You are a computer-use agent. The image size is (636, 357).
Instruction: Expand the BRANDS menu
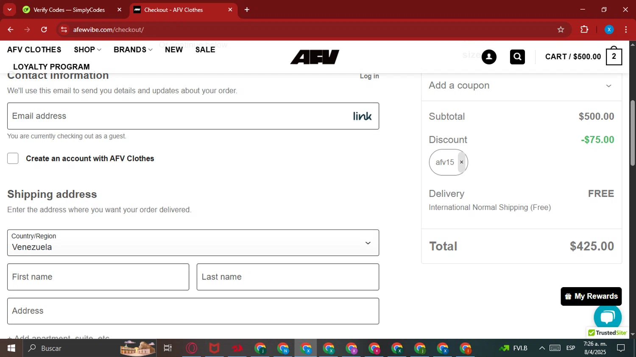[x=133, y=50]
